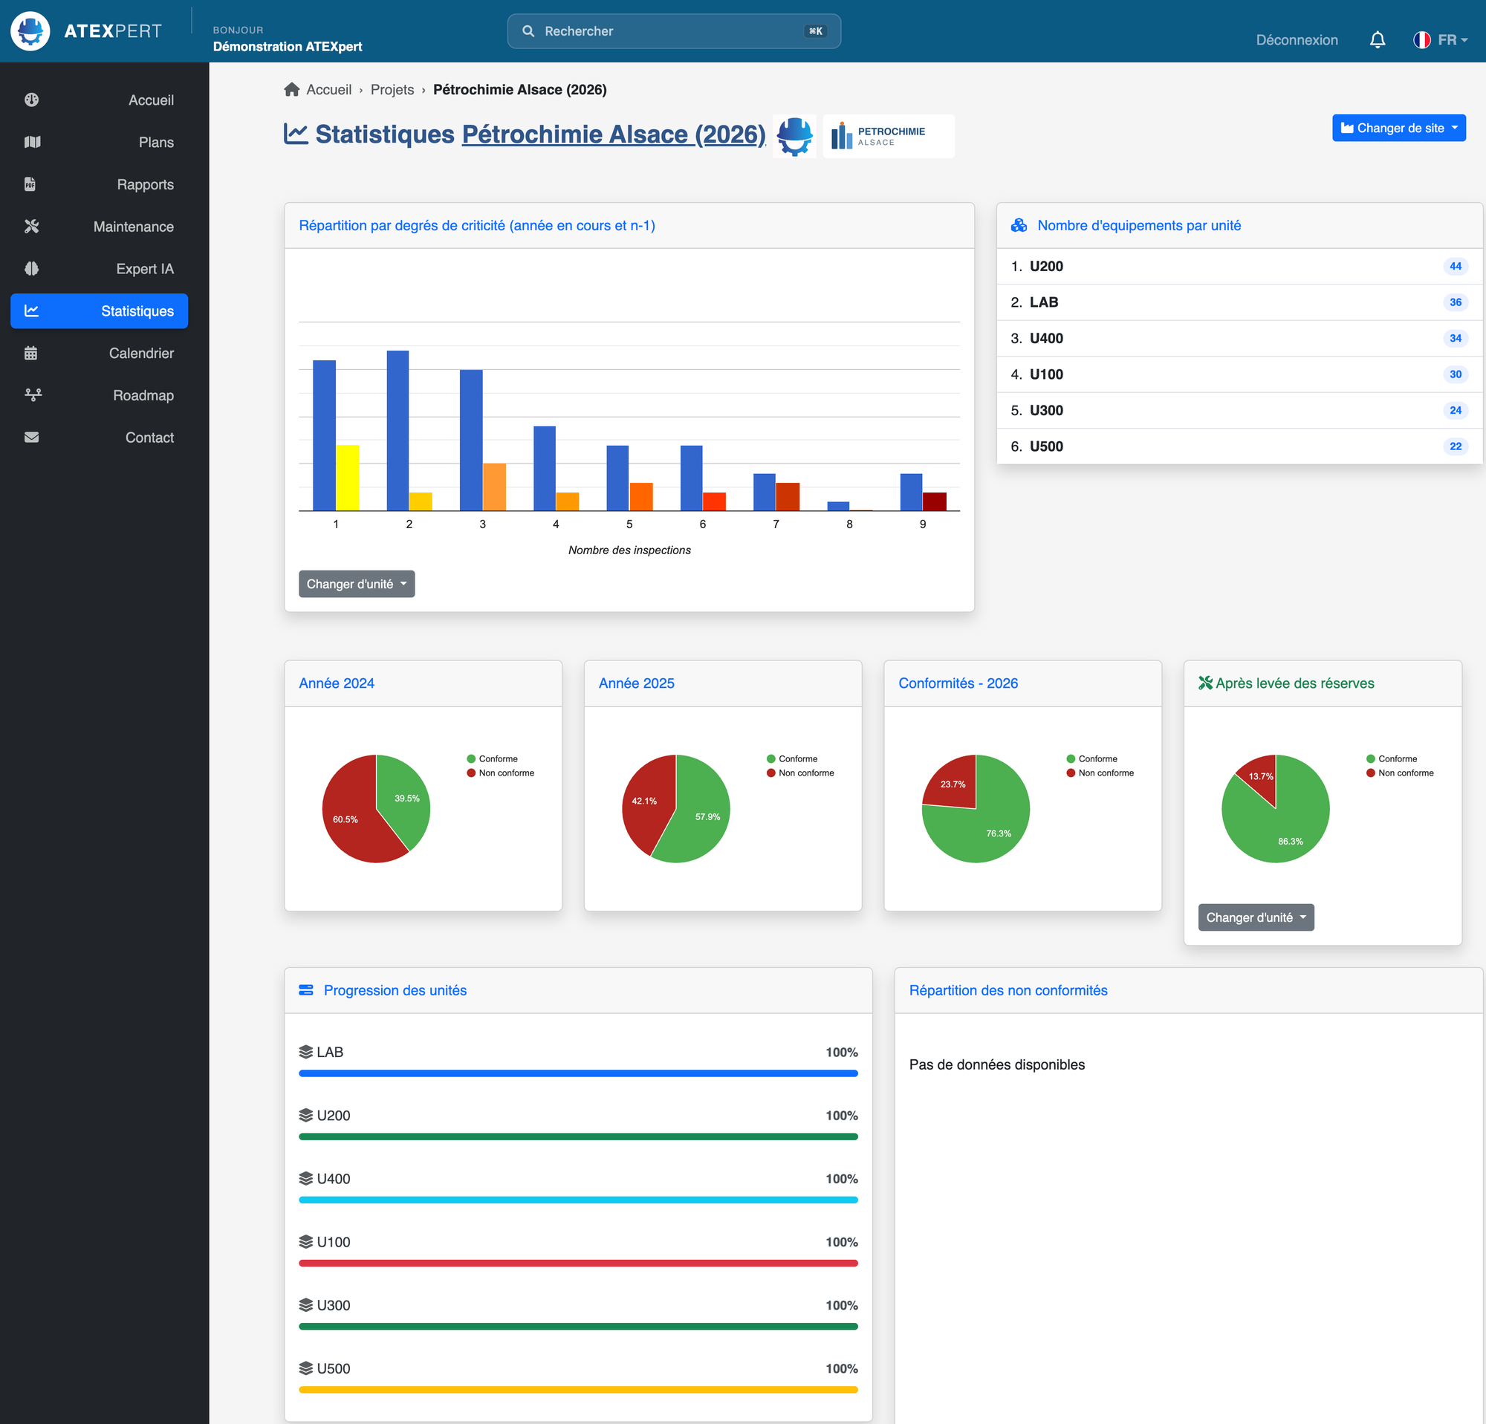Screen dimensions: 1486x1424
Task: Click the Maintenance tools sidebar icon
Action: click(x=32, y=227)
